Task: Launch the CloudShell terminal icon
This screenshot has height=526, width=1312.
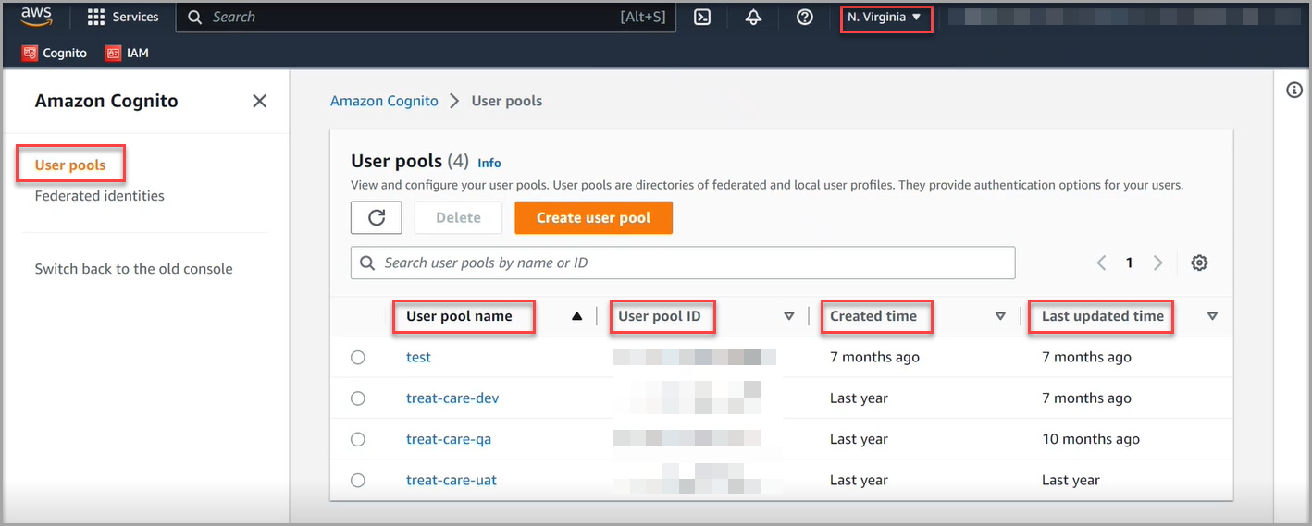Action: coord(702,17)
